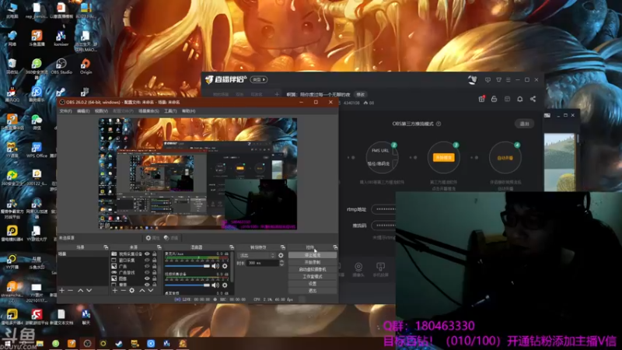
Task: Mute the second mixer channel speaker icon
Action: (215, 285)
